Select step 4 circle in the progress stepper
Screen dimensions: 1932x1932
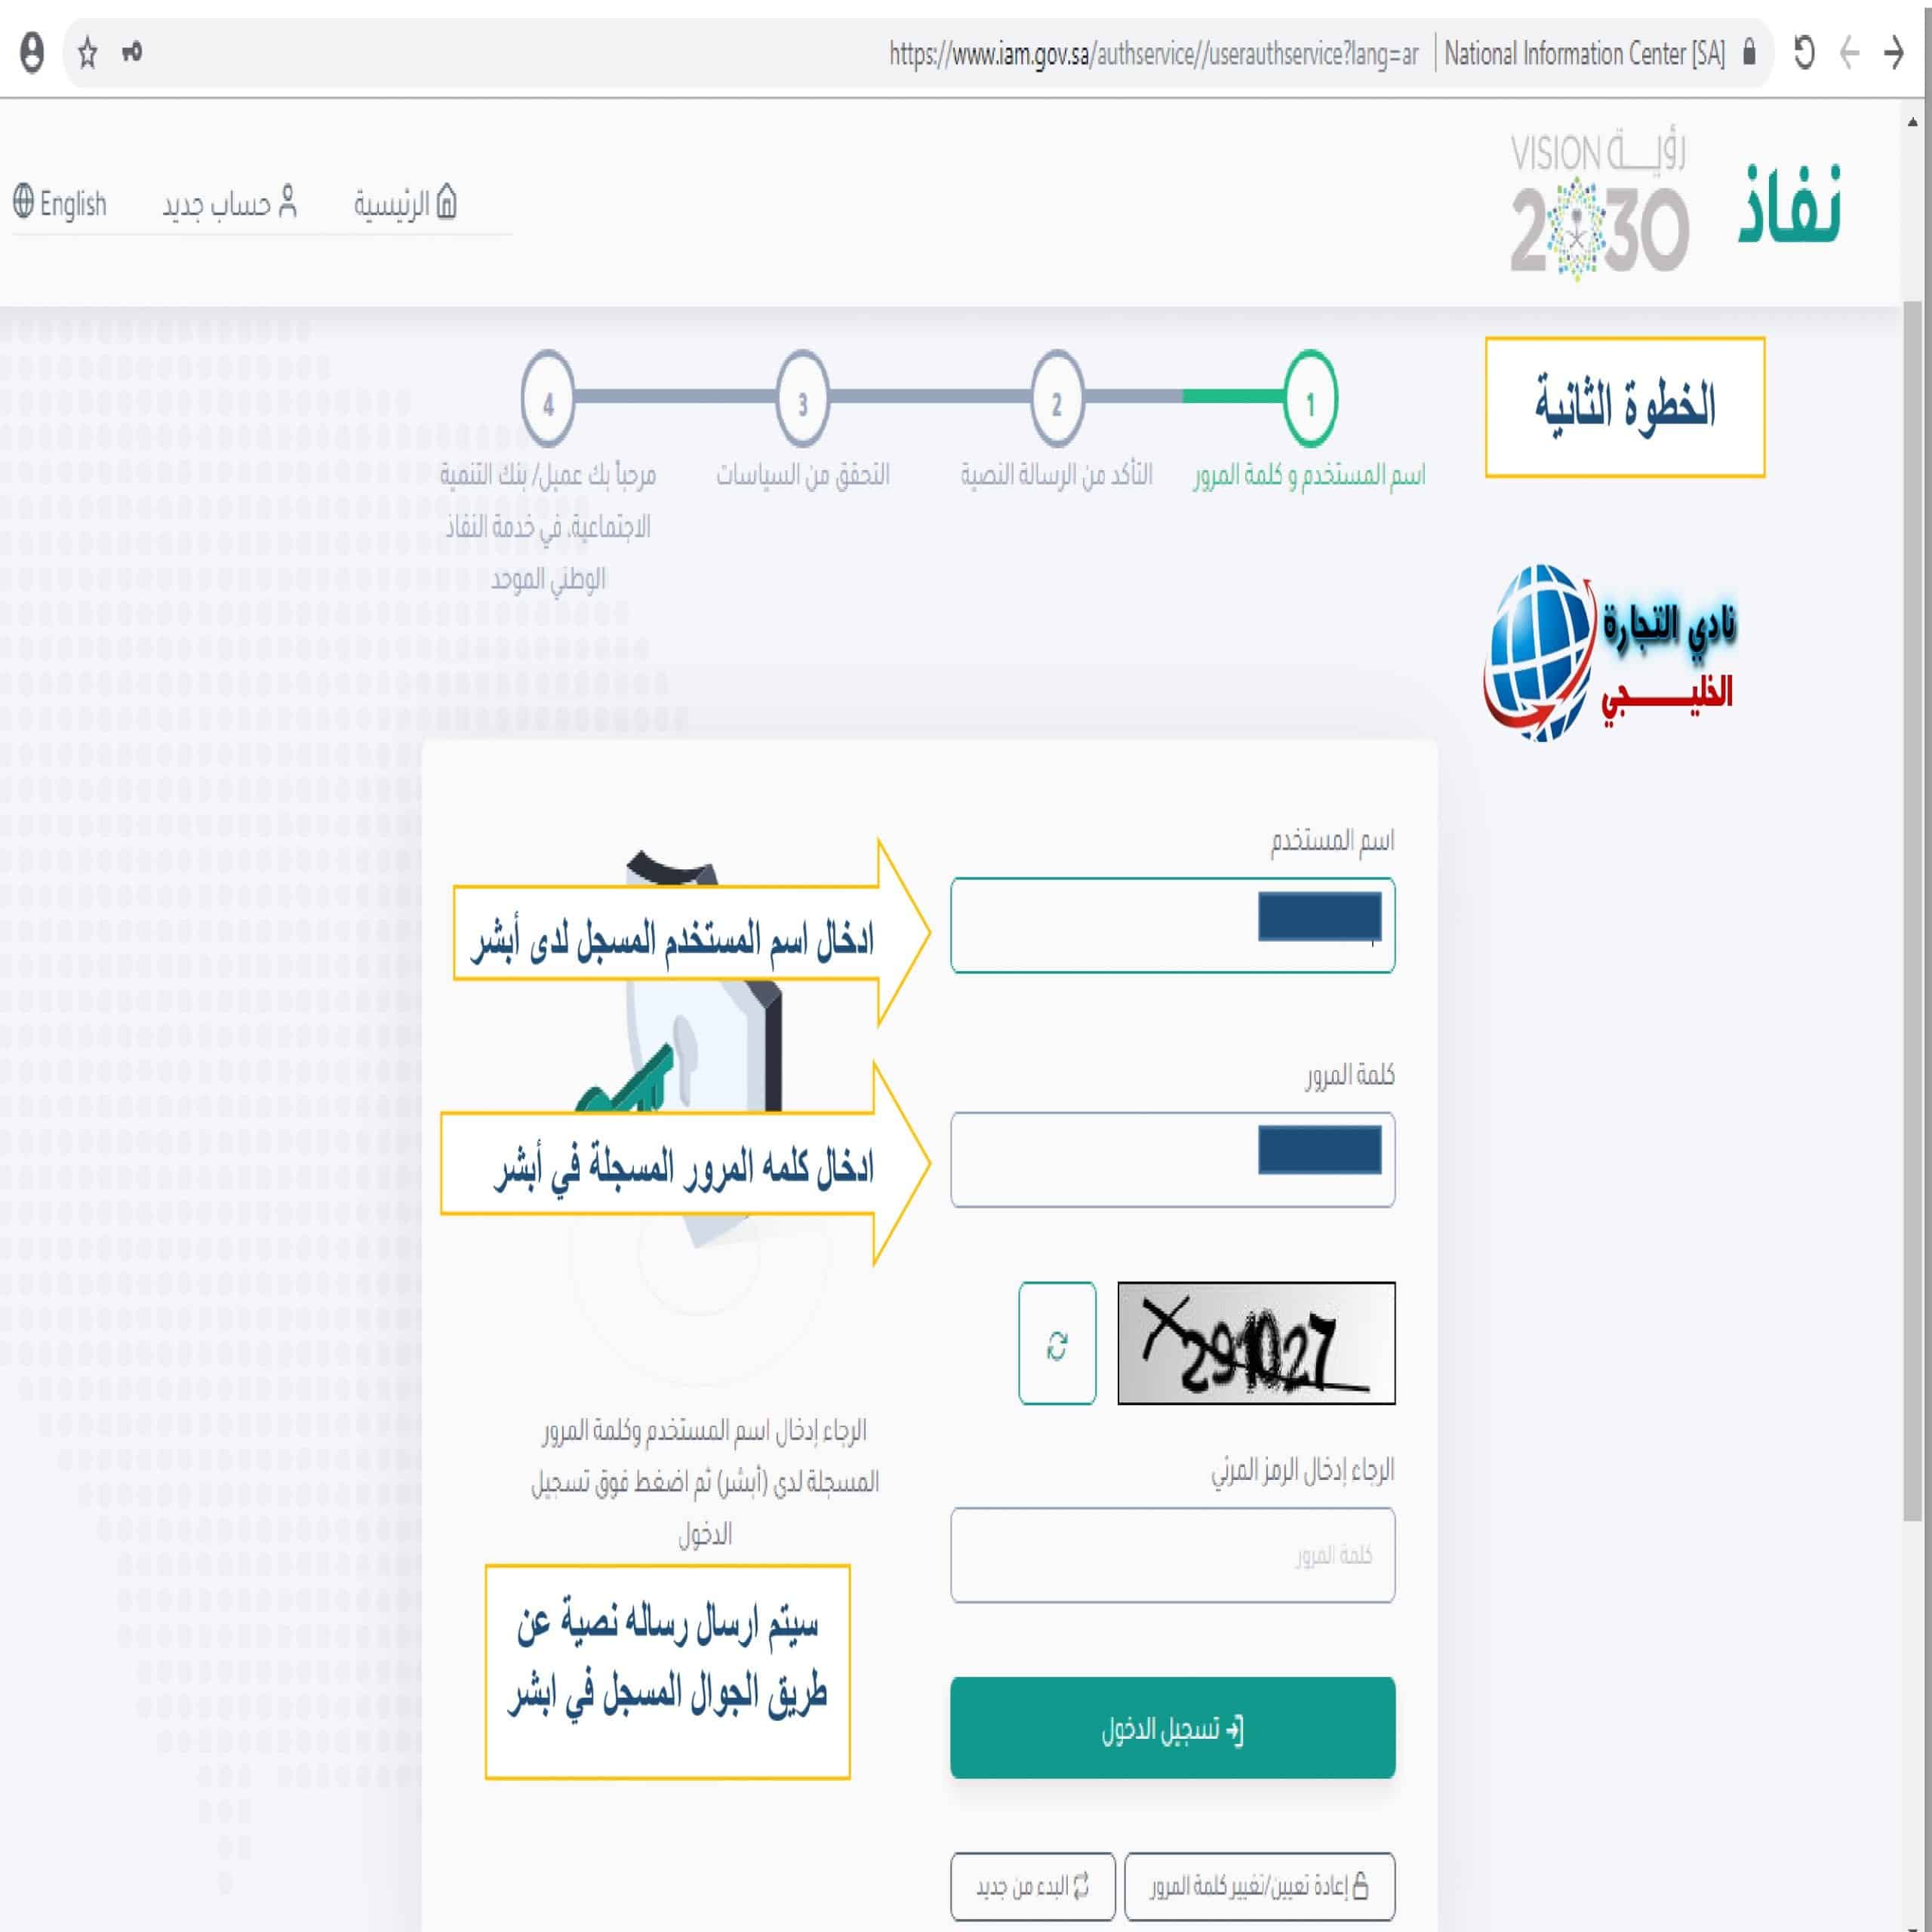coord(548,399)
